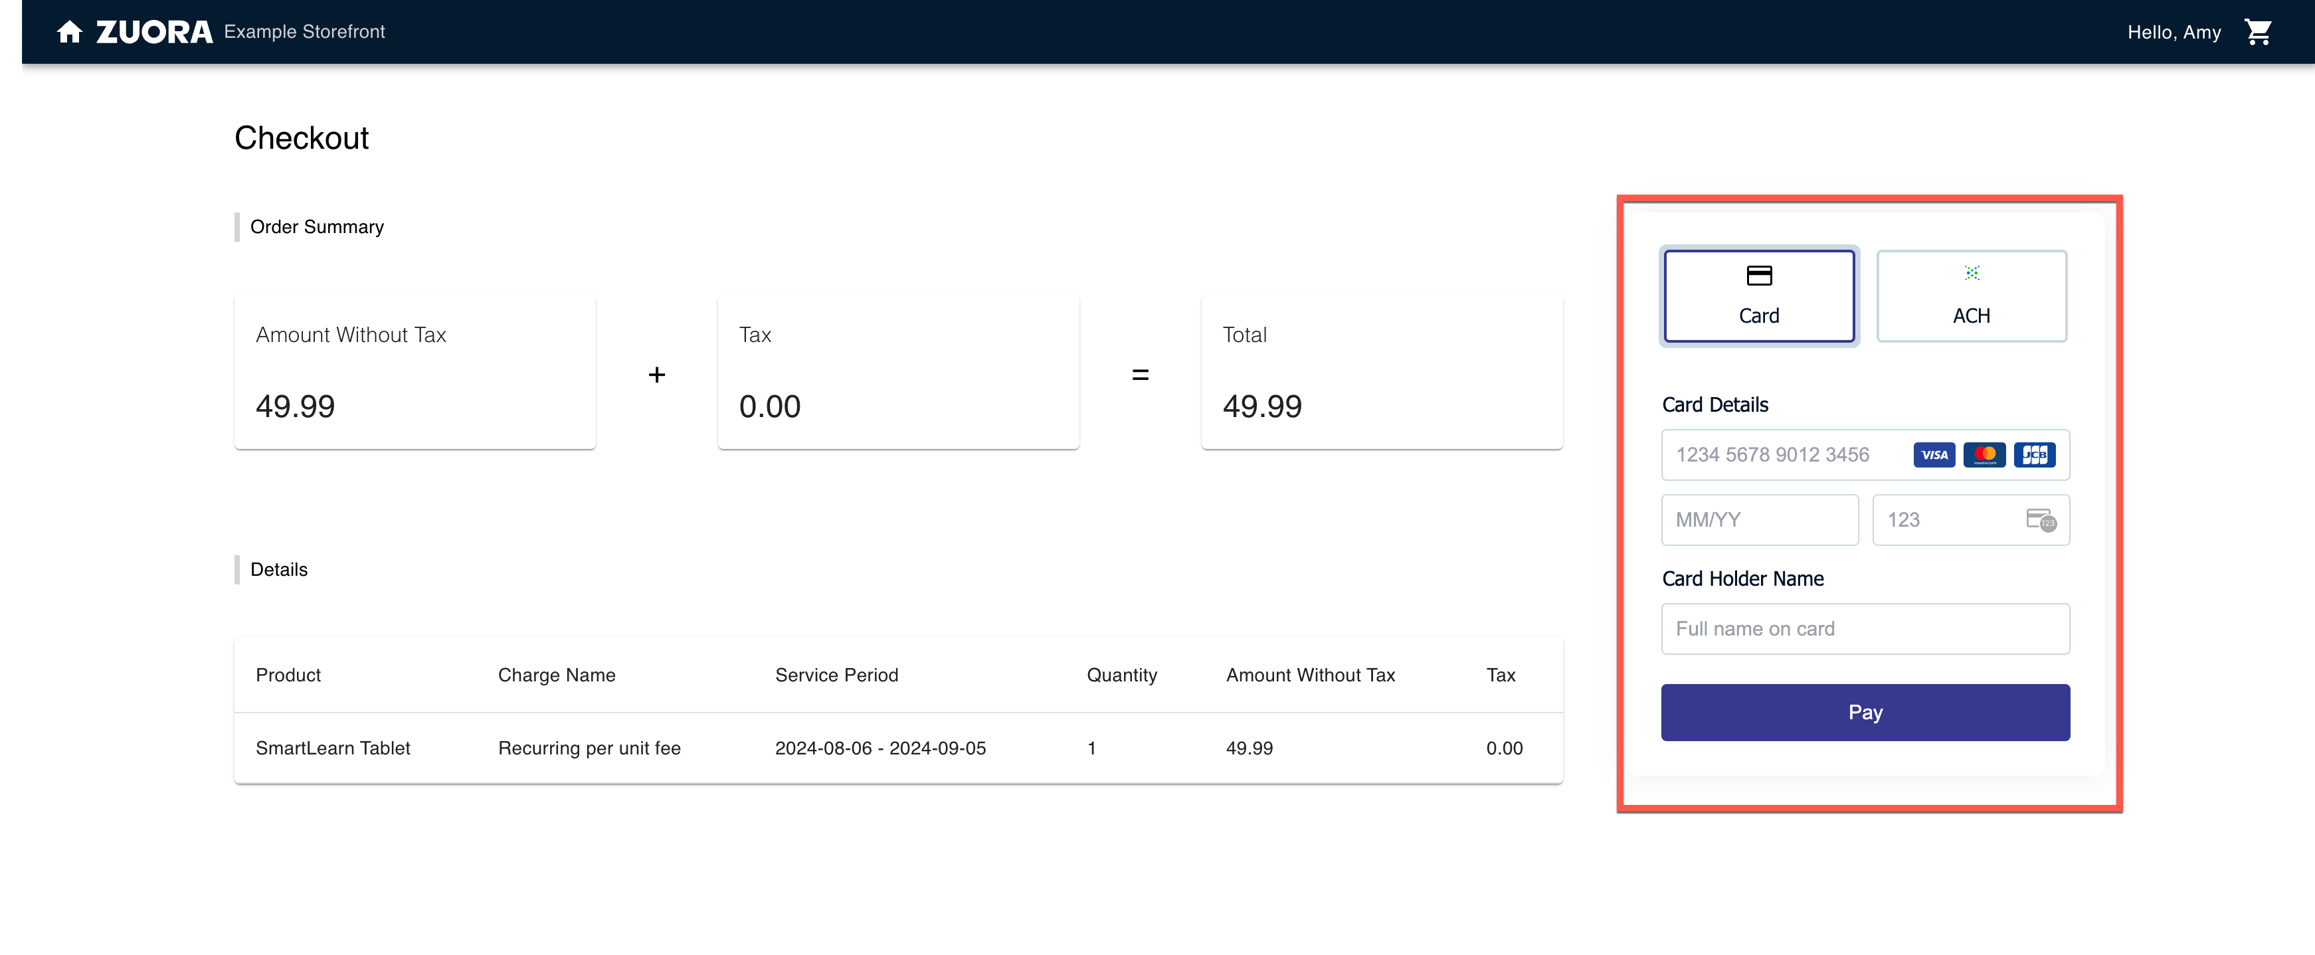Click the JCB logo in the card number field
The width and height of the screenshot is (2315, 955).
pos(2035,455)
